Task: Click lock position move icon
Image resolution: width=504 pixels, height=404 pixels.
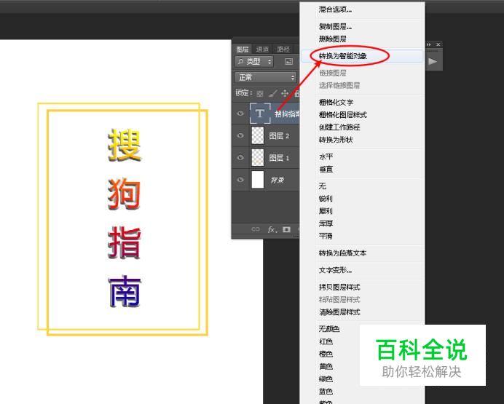Action: click(285, 93)
